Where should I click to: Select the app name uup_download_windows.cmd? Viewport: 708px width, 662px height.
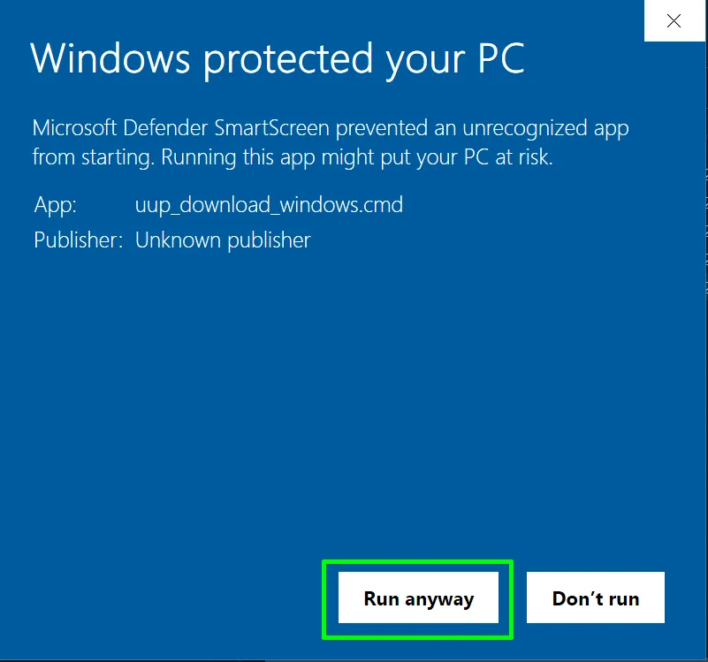(x=269, y=204)
